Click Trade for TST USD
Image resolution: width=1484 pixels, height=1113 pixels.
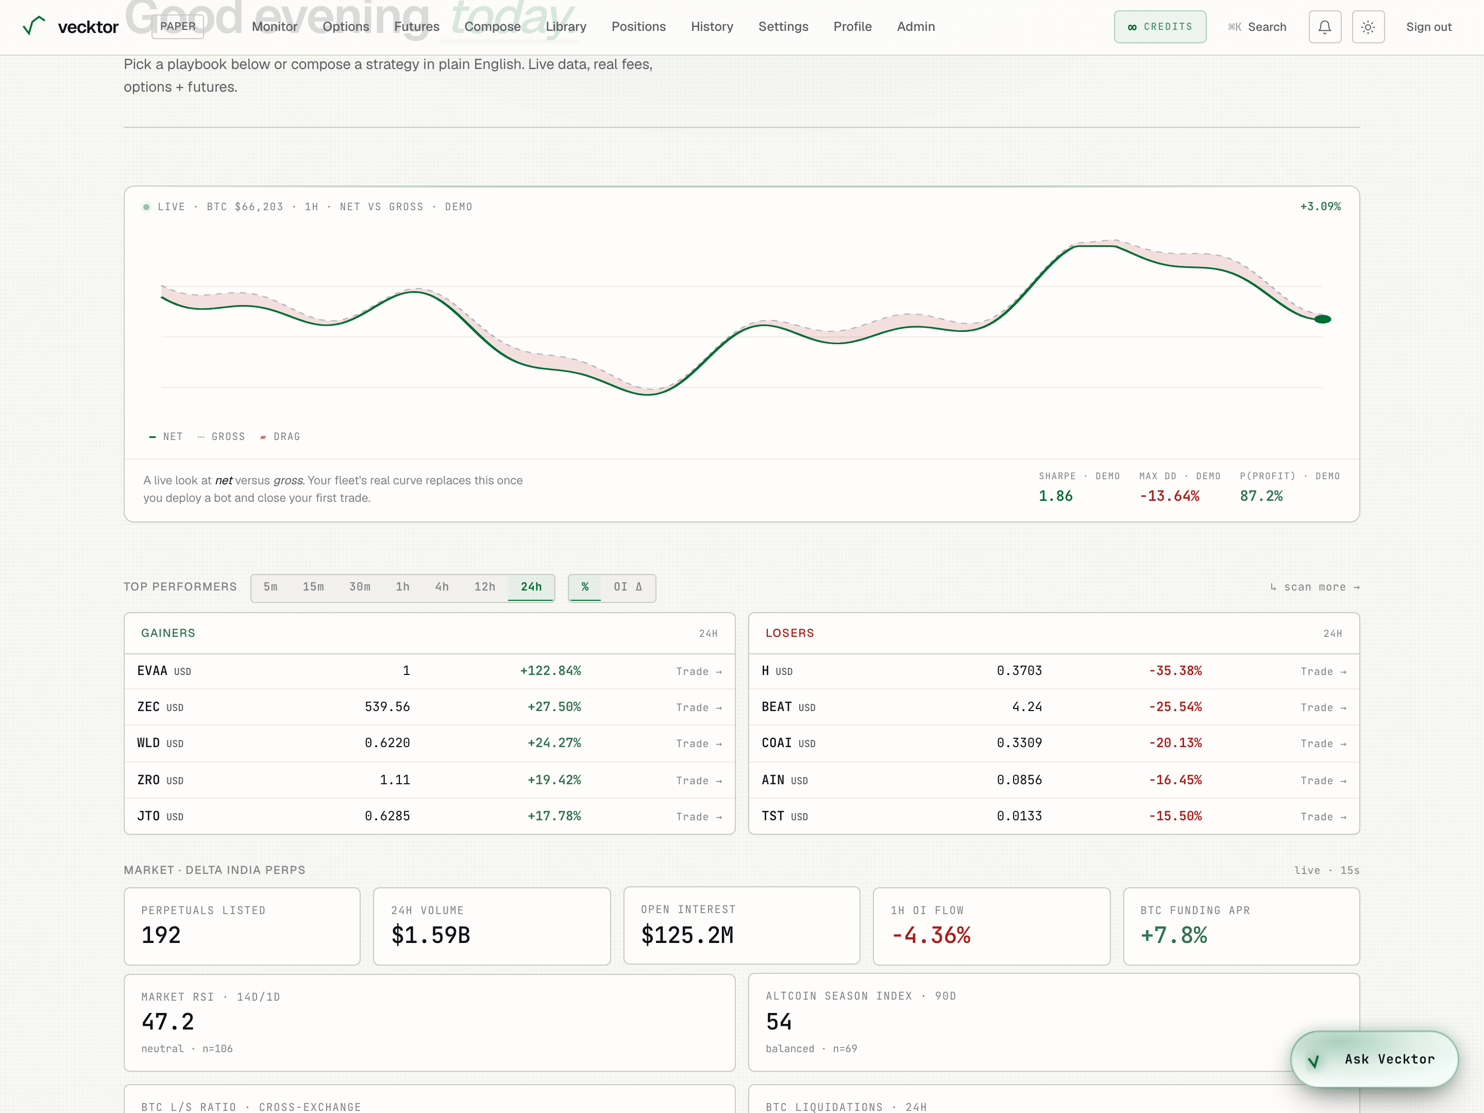(1324, 817)
